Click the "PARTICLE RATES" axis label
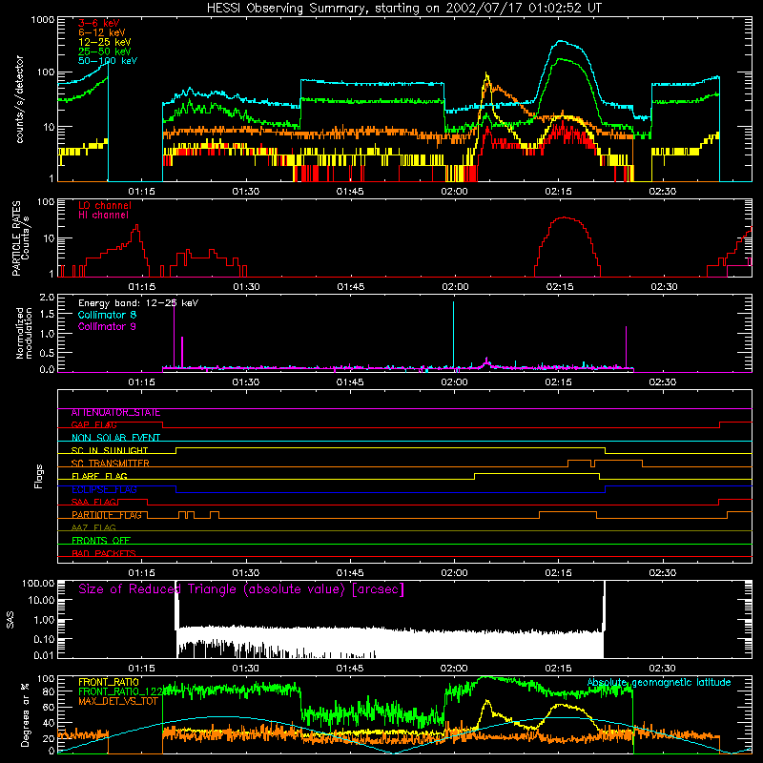 [16, 238]
